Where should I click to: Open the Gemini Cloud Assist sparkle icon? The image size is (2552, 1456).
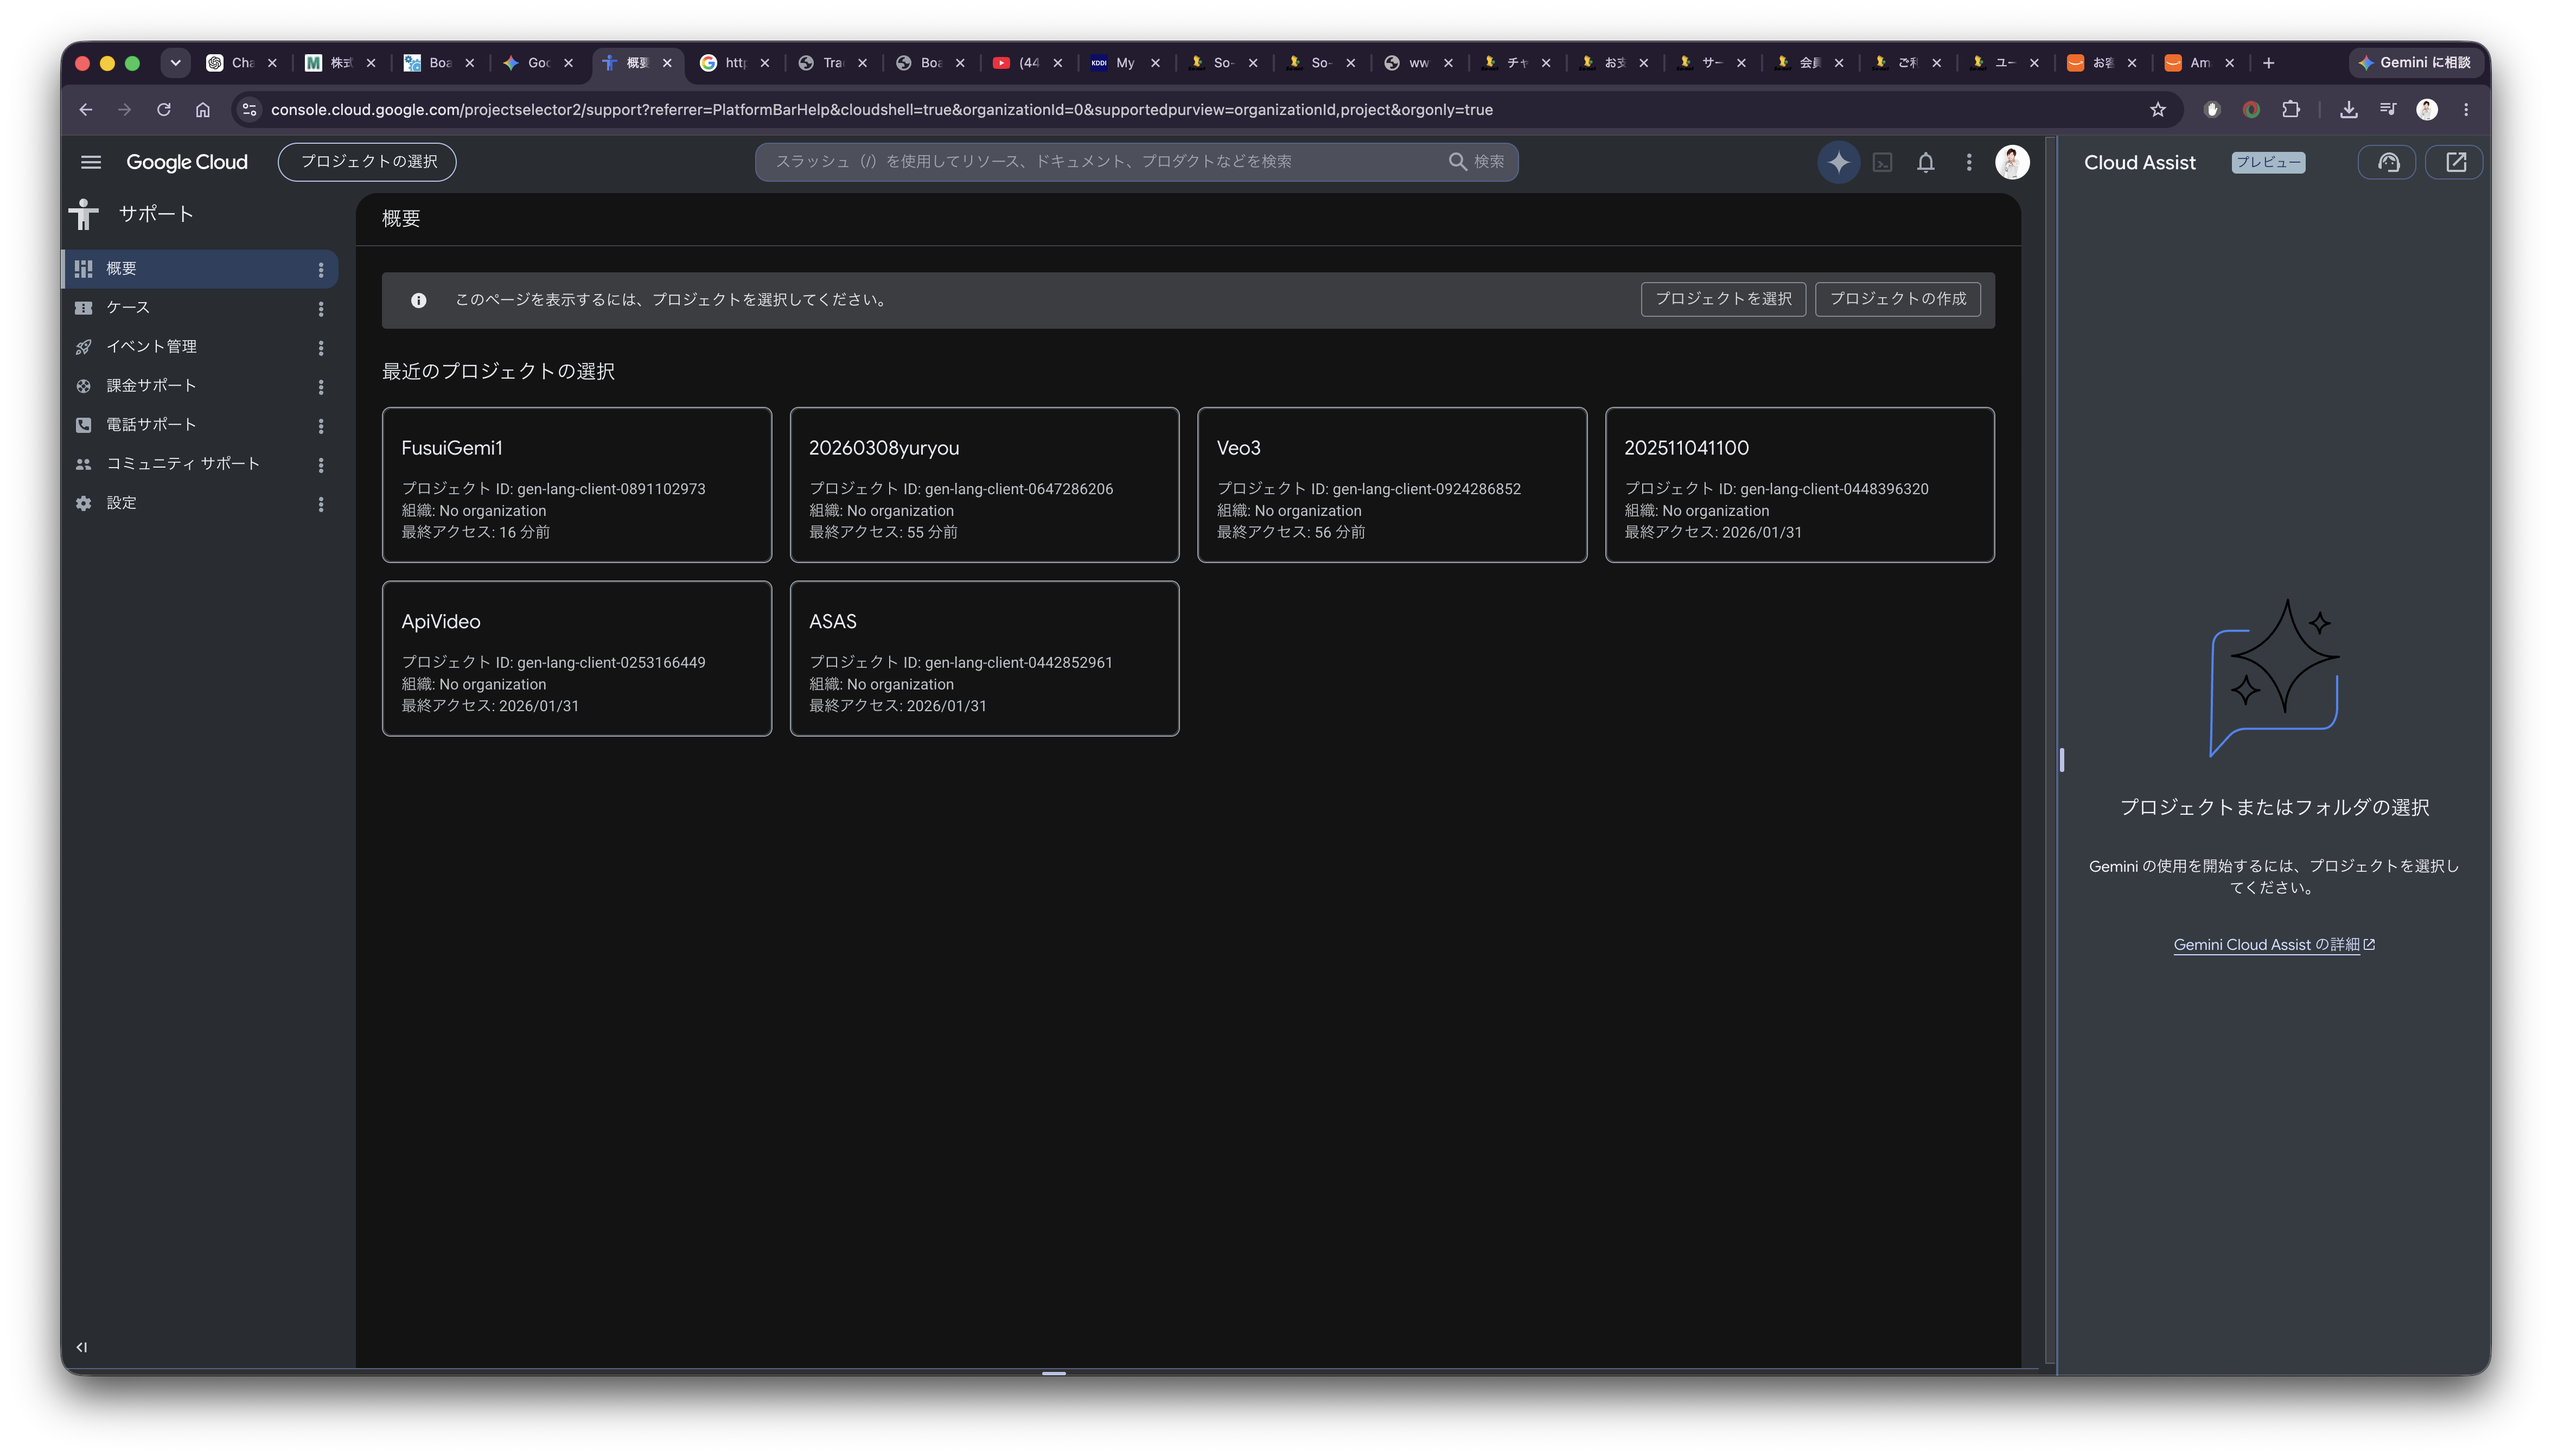1838,162
